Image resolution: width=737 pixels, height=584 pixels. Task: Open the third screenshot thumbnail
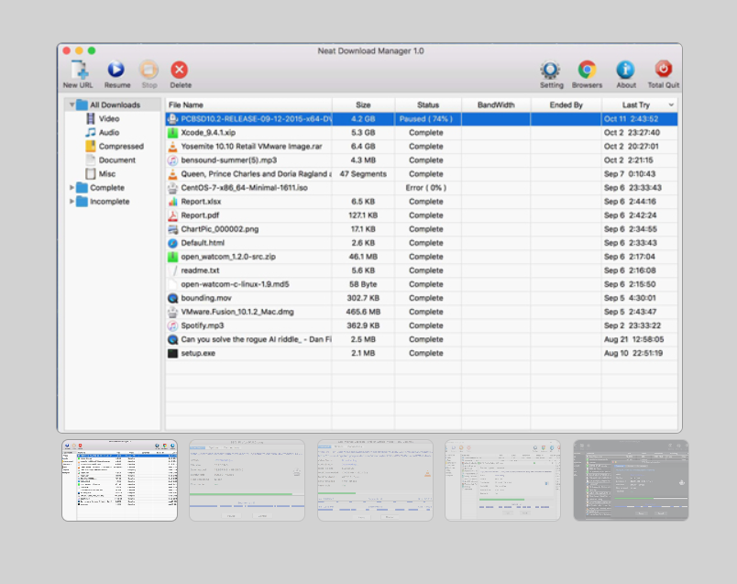(x=375, y=480)
